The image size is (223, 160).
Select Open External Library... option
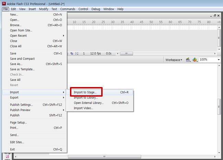(x=100, y=103)
